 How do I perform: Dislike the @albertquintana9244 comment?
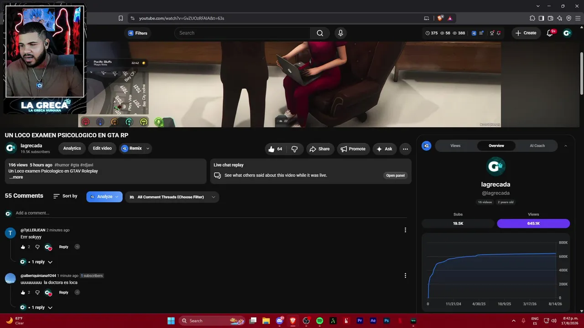(37, 292)
